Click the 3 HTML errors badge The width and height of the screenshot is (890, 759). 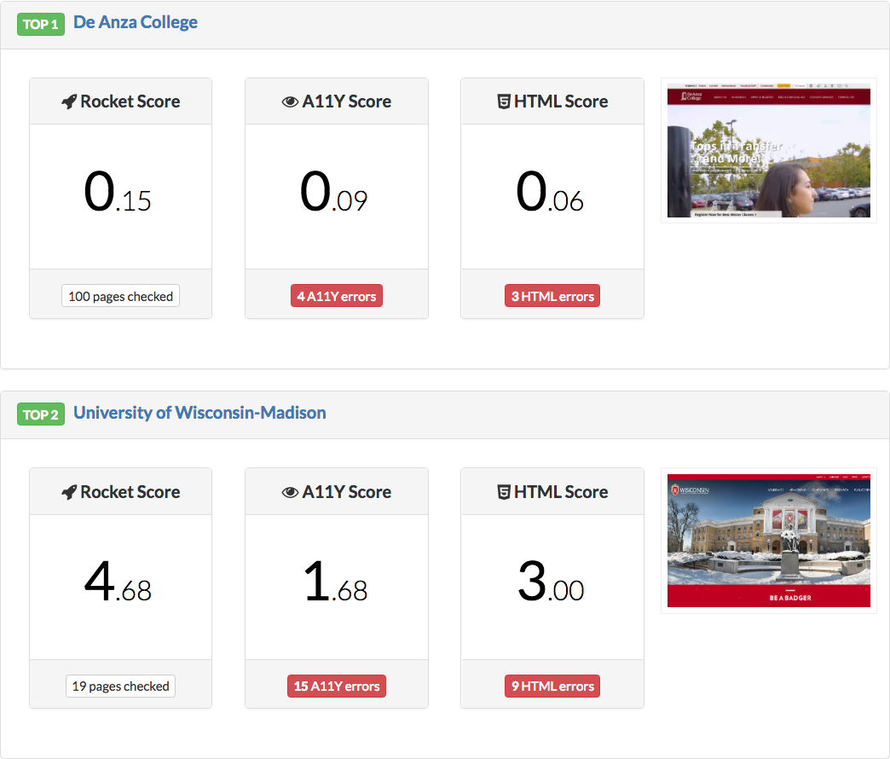(552, 295)
